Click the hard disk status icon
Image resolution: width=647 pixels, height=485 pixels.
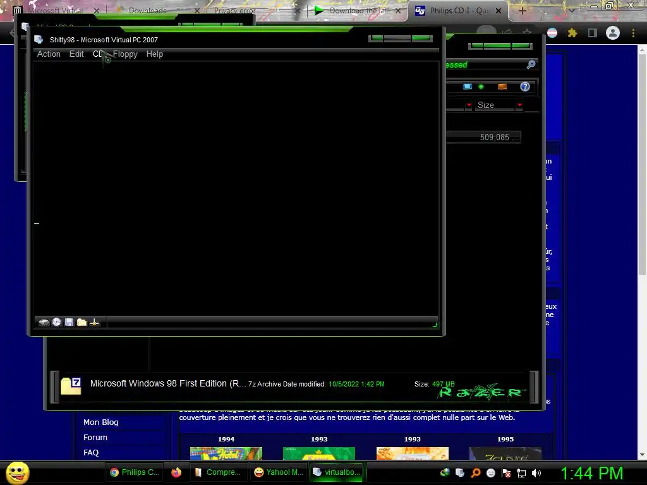(44, 322)
